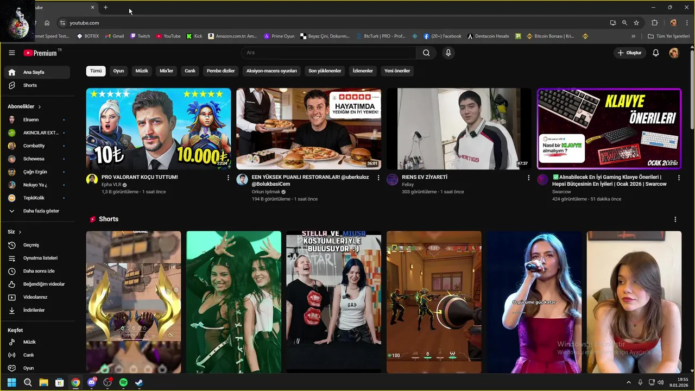Open the Klavye Önerileri video thumbnail
The image size is (695, 391).
pos(609,129)
